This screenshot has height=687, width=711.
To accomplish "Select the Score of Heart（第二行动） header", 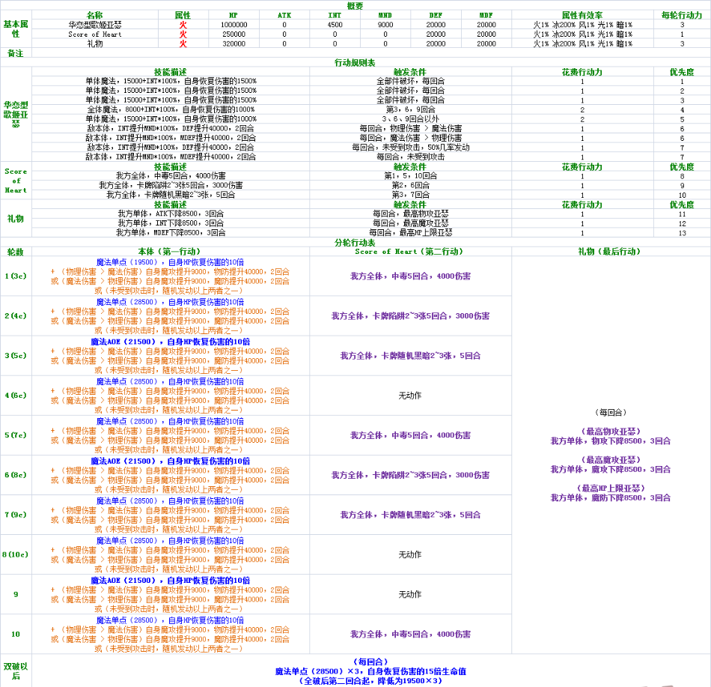I will coord(409,252).
